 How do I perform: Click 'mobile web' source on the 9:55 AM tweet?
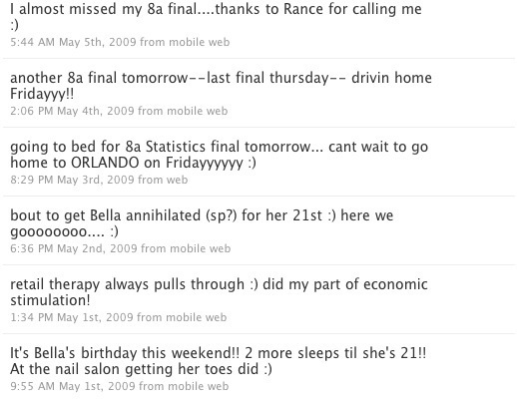[199, 386]
